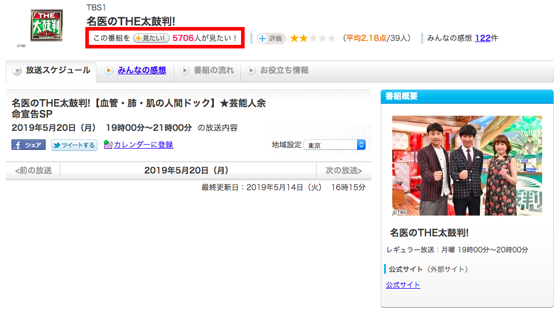
Task: Click the play icon beside お役立ち情報
Action: [x=251, y=70]
